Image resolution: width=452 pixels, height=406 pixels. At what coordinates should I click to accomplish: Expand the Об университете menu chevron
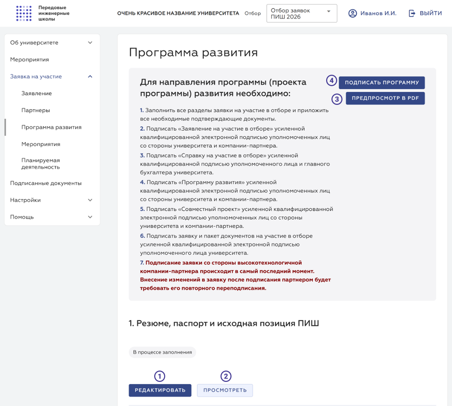(x=90, y=43)
